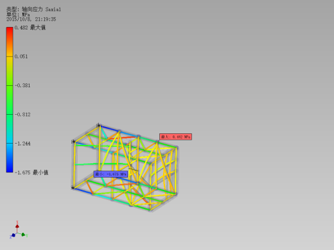Select the -0.381 legend value
Viewport: 334px width, 250px height.
point(22,85)
